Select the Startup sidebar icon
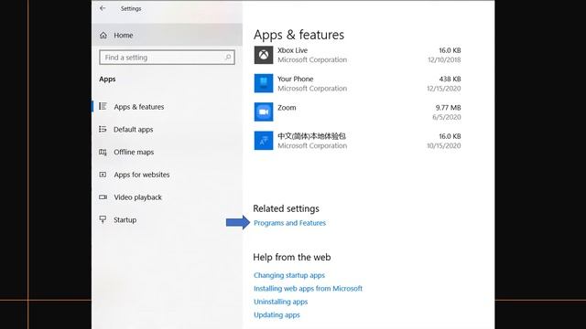This screenshot has width=586, height=329. pos(103,219)
